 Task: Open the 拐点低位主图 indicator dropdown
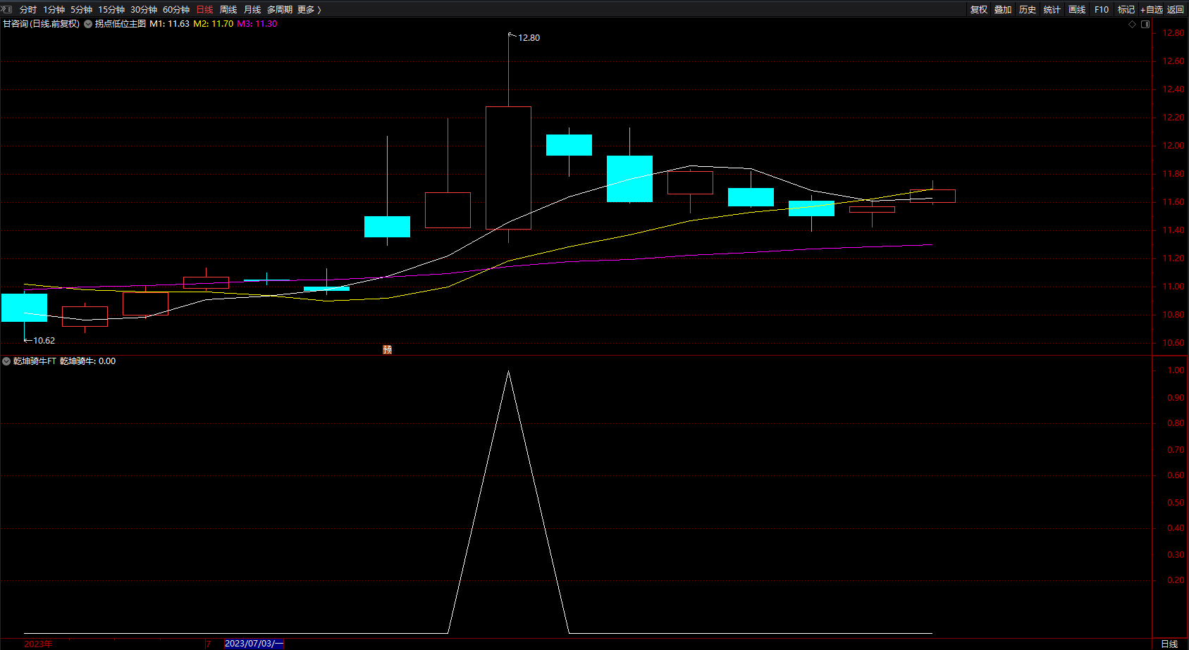88,24
